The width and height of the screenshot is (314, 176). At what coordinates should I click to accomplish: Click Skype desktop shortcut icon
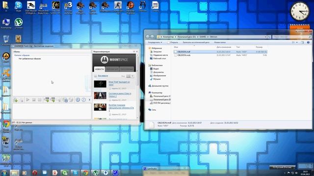19,6
